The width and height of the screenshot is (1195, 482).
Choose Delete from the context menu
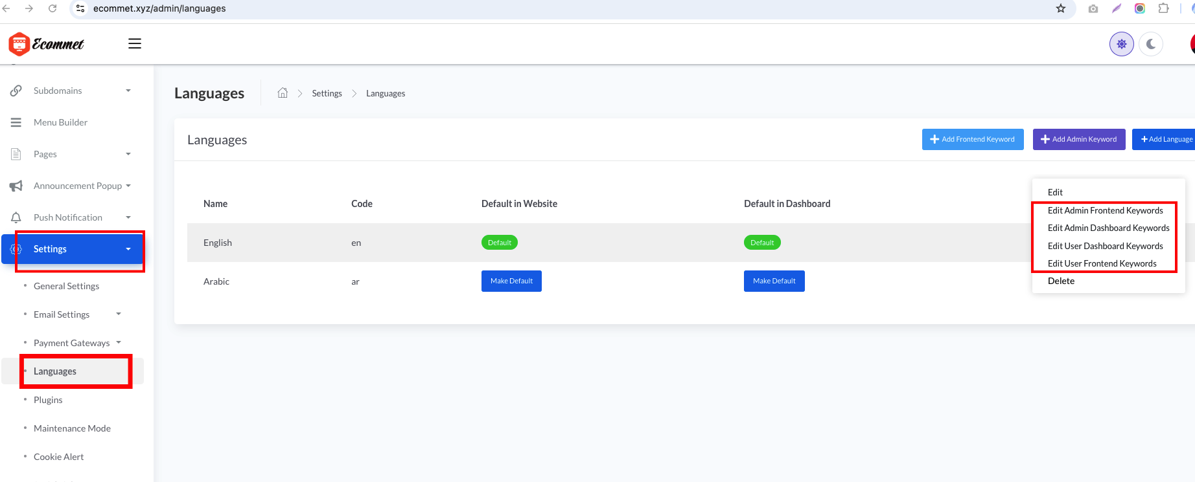point(1061,281)
